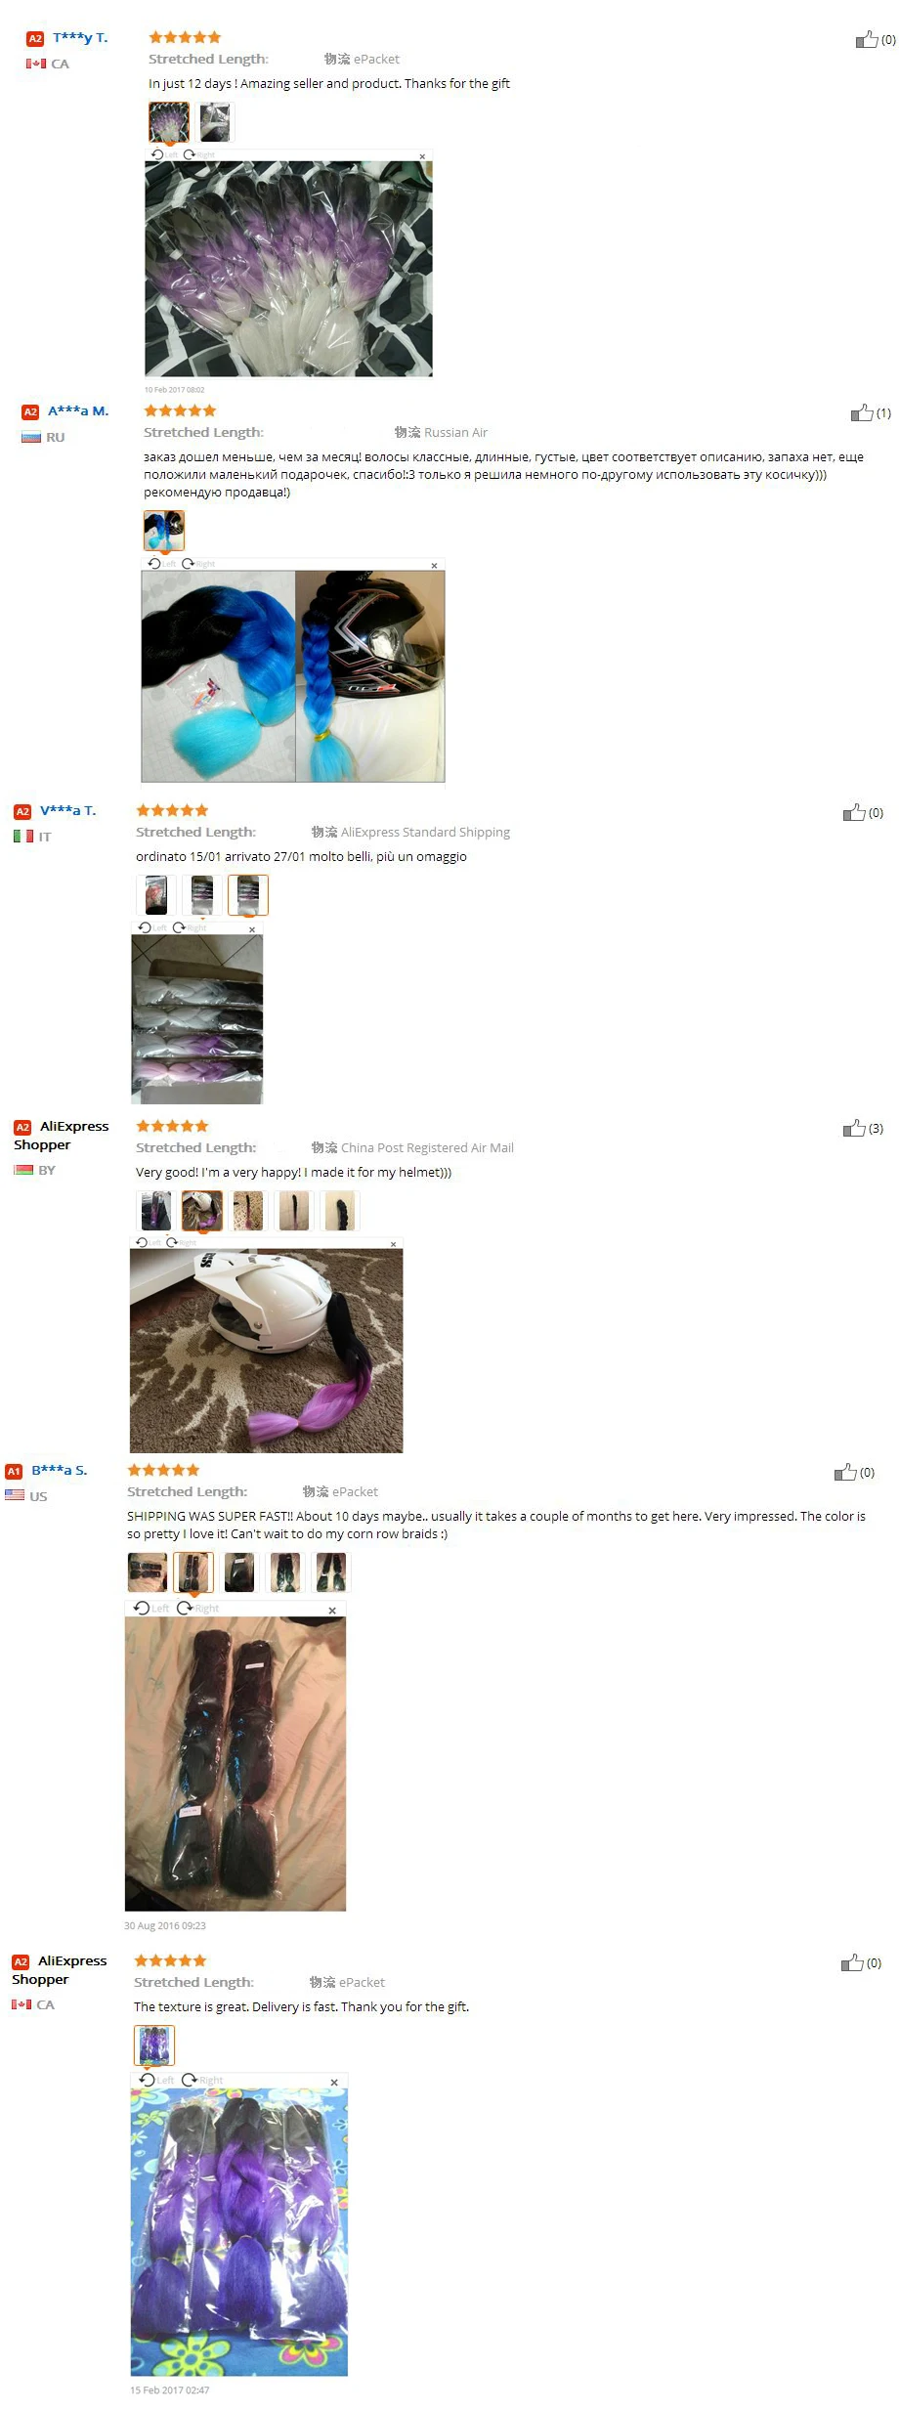Screen dimensions: 899x2410
Task: View the last thumbnail in helmet review
Action: [x=340, y=1211]
